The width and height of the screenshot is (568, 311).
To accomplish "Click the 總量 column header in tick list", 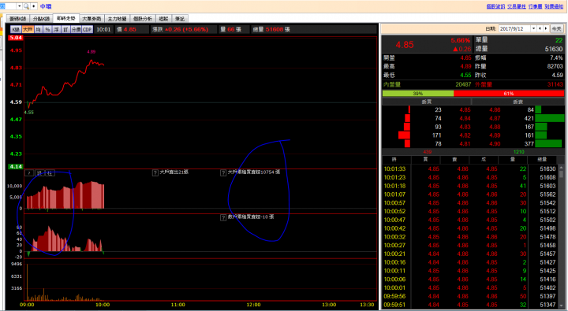I will click(542, 160).
